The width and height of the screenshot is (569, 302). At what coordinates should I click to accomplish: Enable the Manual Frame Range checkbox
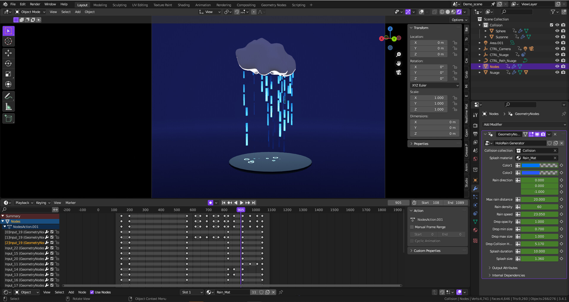(x=412, y=227)
